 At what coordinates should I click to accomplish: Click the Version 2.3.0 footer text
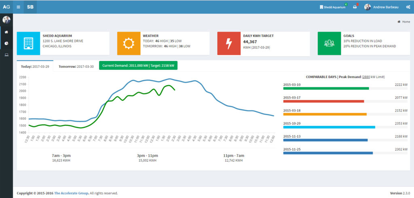(x=400, y=193)
